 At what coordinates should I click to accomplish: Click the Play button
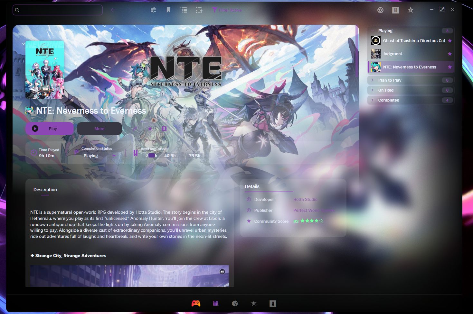[50, 129]
